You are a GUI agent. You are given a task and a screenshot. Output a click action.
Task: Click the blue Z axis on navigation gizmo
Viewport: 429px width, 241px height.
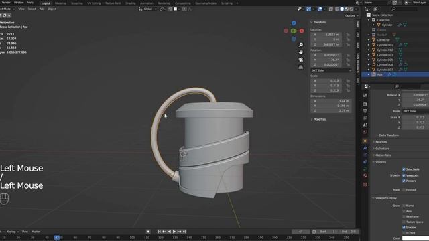(294, 23)
